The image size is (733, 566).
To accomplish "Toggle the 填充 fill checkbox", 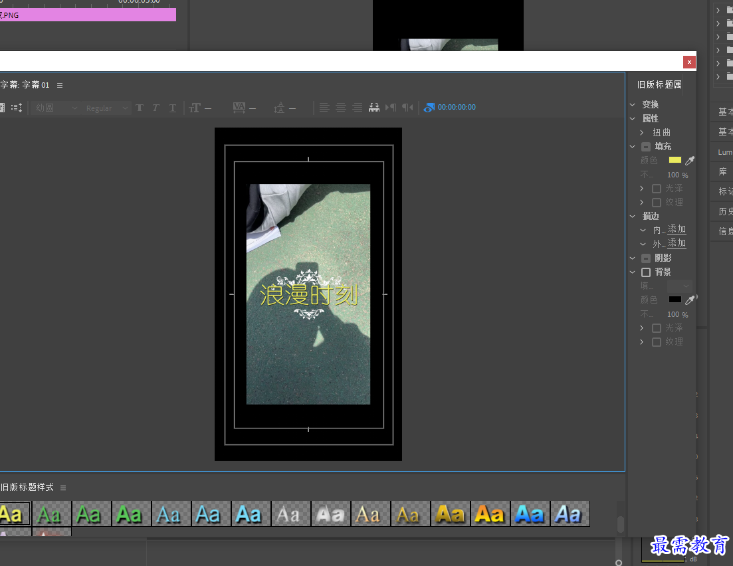I will tap(646, 147).
